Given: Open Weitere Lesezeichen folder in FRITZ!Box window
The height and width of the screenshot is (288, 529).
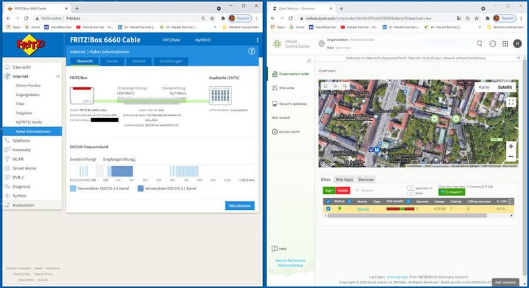Looking at the screenshot, I should (241, 27).
